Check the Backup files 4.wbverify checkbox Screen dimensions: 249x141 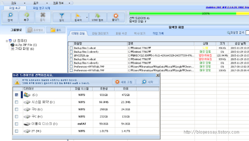pos(71,63)
